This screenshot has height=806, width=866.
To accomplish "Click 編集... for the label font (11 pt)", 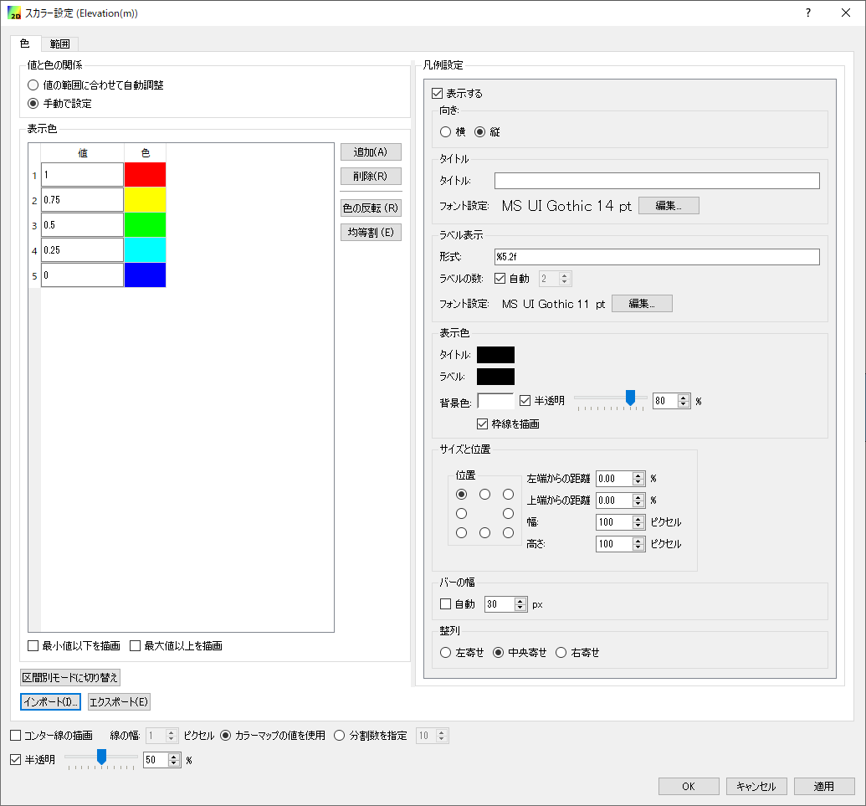I will 642,303.
